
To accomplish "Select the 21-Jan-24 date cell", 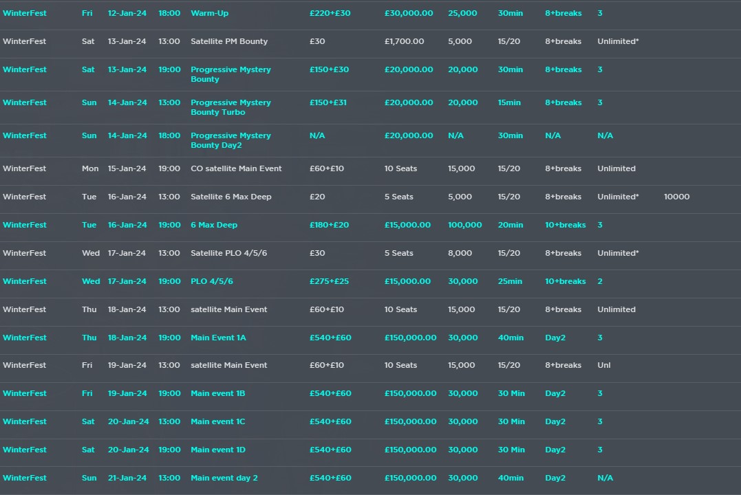I will tap(127, 478).
